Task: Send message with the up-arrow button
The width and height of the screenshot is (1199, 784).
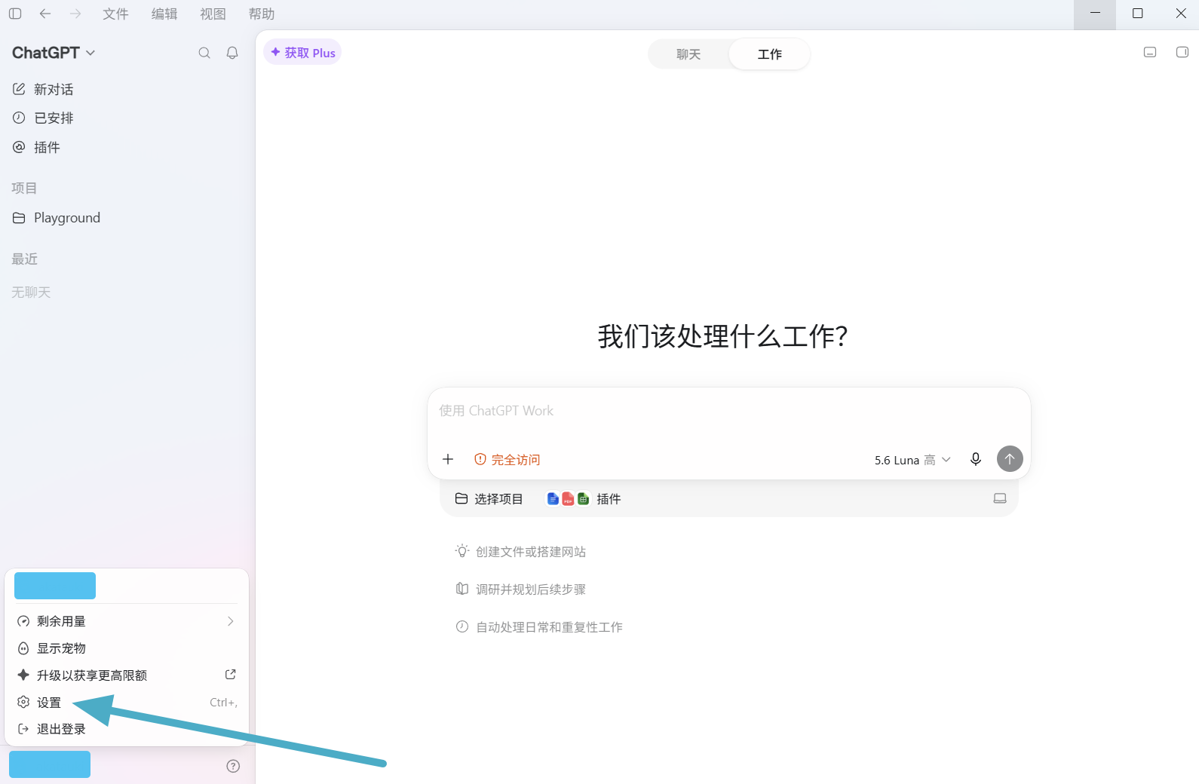Action: (1010, 458)
